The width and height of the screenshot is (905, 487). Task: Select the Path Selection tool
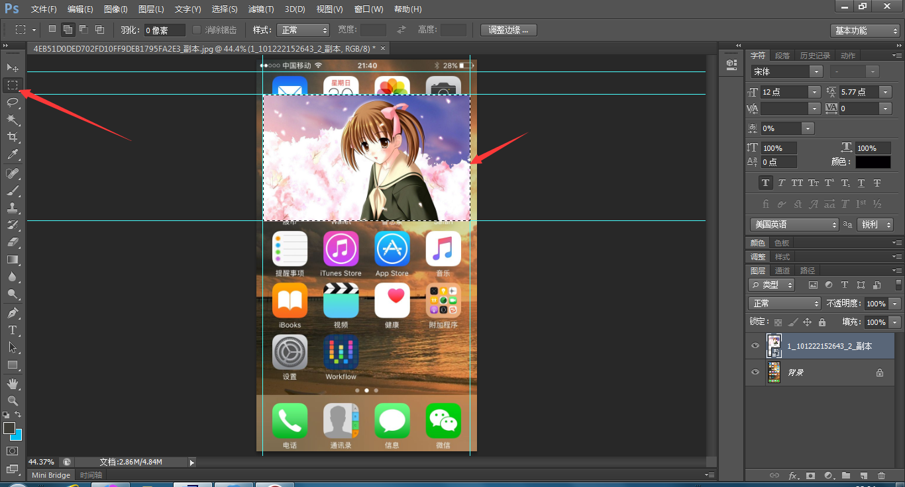(x=13, y=347)
